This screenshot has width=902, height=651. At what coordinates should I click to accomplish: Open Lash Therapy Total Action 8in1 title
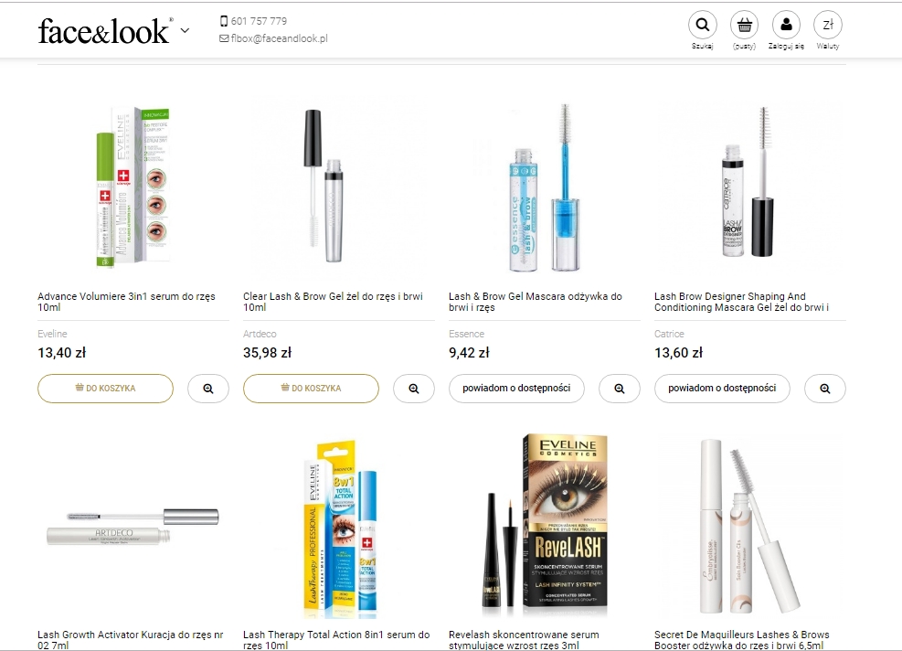pyautogui.click(x=336, y=640)
